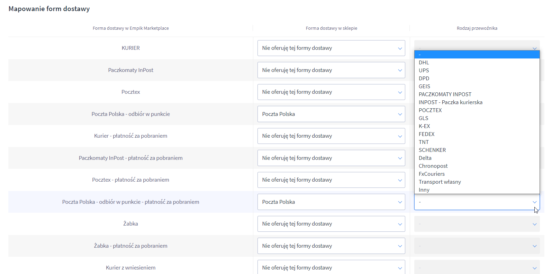Choose INPOST - Paczka kurierska option
The image size is (552, 274).
[x=450, y=102]
